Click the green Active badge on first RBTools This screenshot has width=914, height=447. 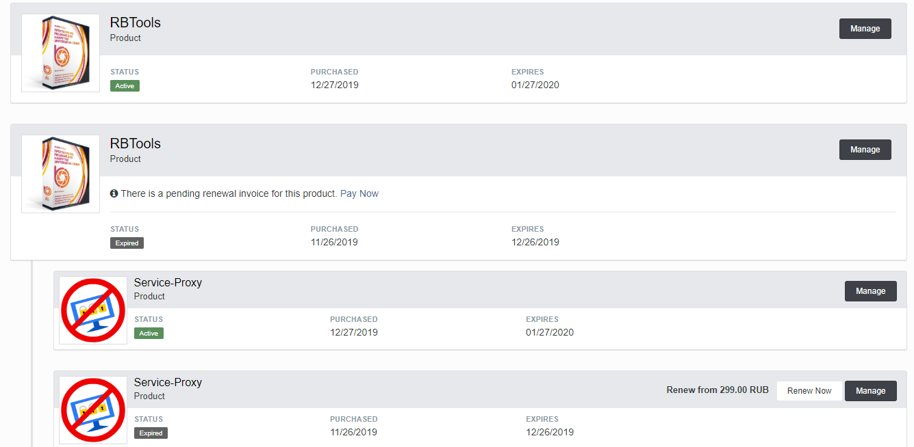point(125,86)
